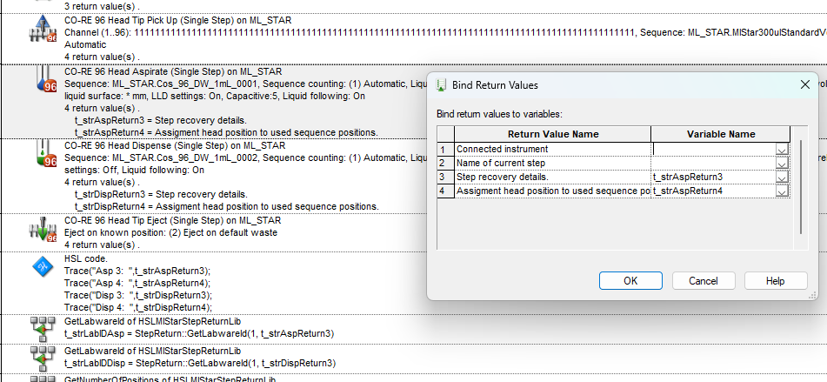The width and height of the screenshot is (827, 382).
Task: Click 't_strAspReturn4 = Assigment head position' line
Action: click(226, 132)
